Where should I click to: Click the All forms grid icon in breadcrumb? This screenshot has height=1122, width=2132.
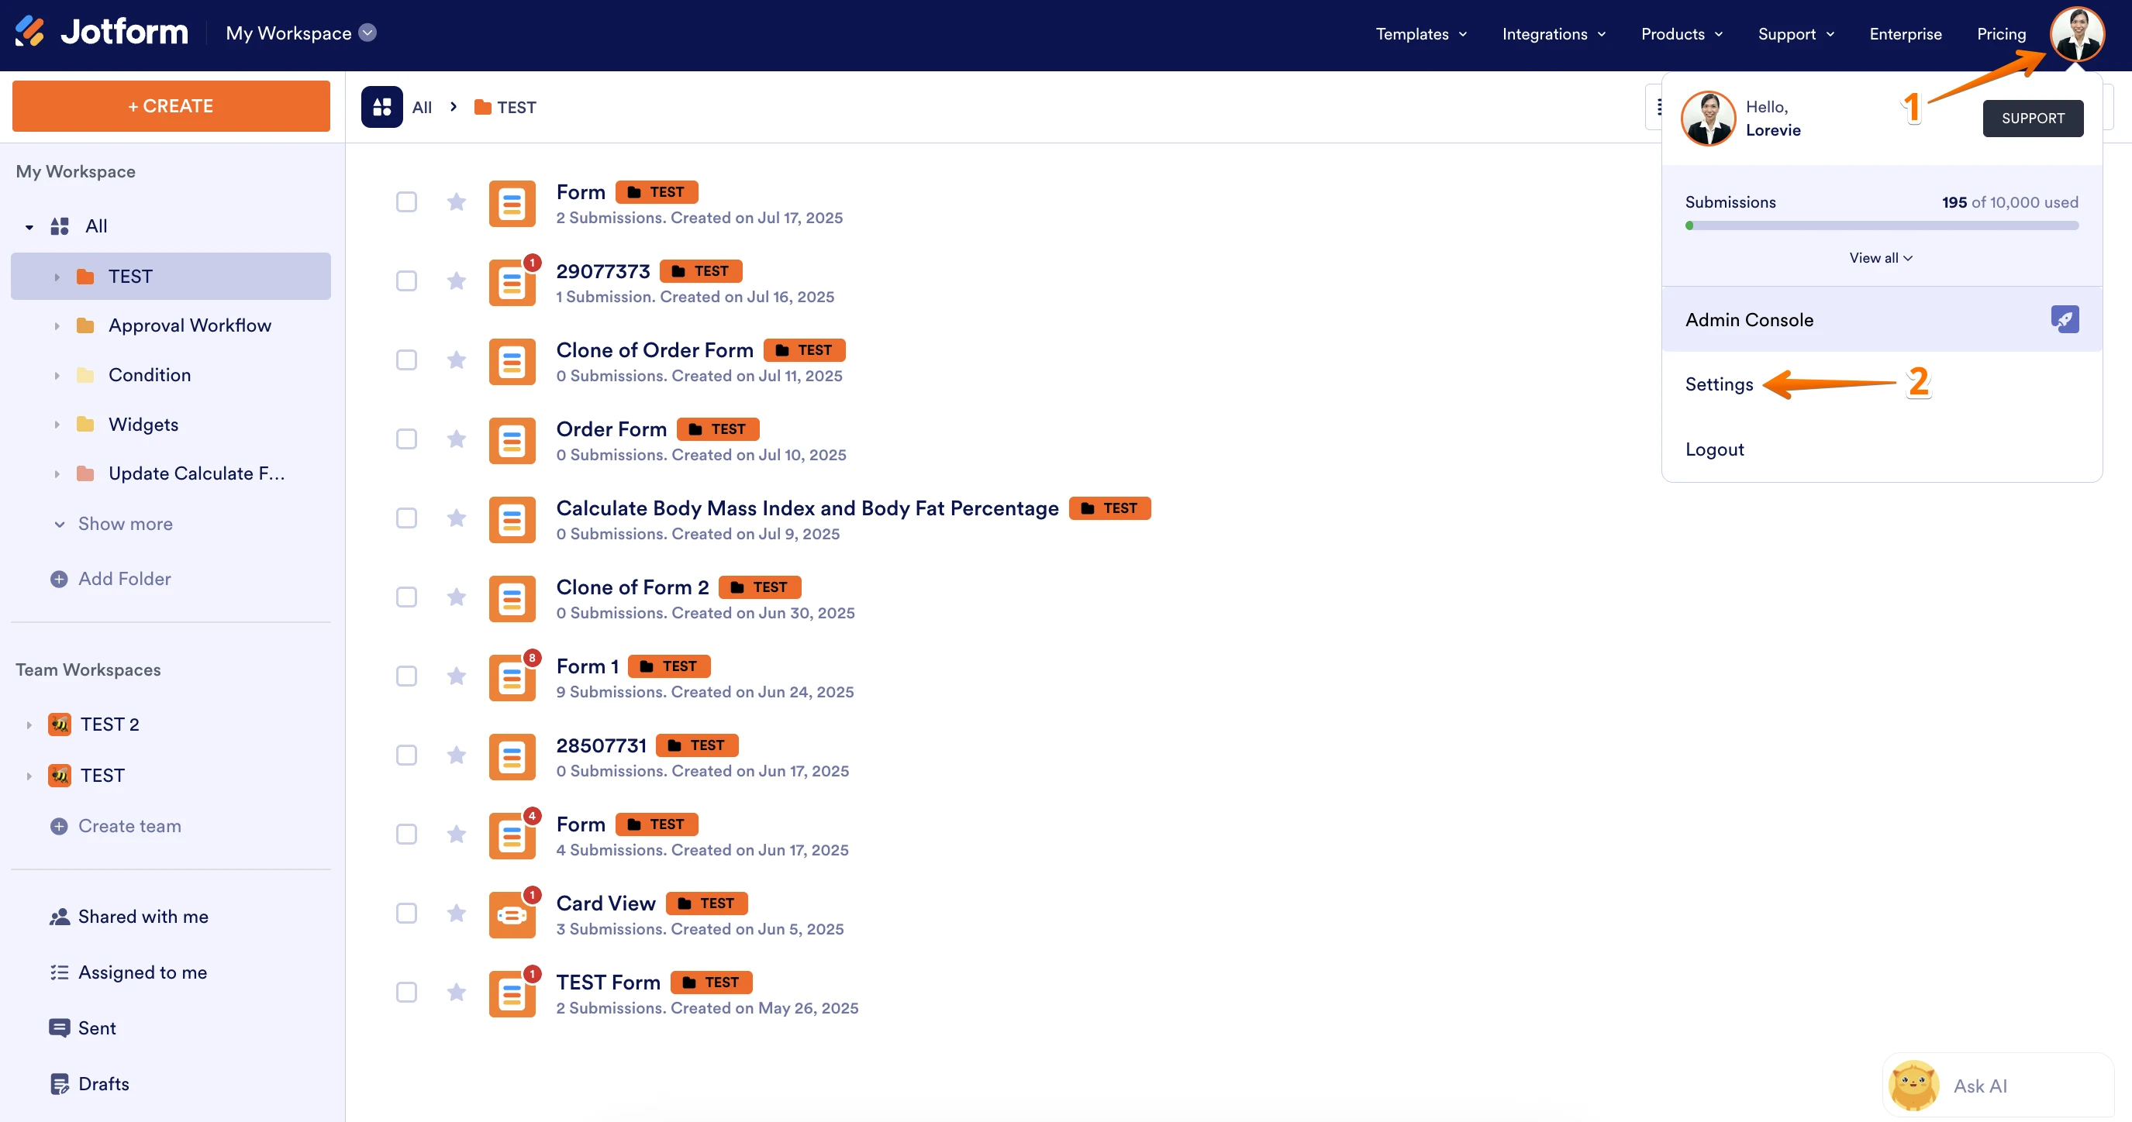[381, 108]
